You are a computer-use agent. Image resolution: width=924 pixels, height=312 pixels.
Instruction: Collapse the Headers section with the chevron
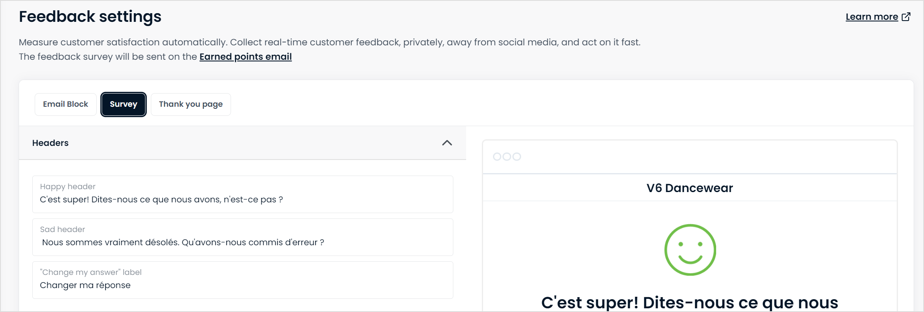[447, 143]
